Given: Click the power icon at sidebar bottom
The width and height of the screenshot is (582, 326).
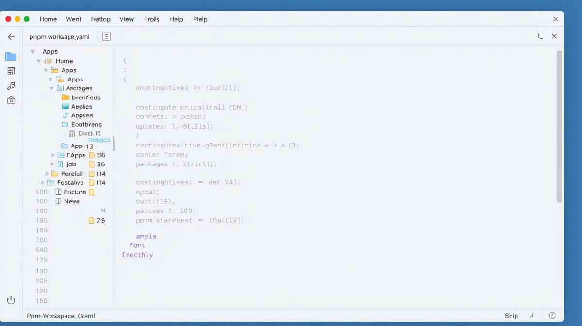Looking at the screenshot, I should pos(11,300).
